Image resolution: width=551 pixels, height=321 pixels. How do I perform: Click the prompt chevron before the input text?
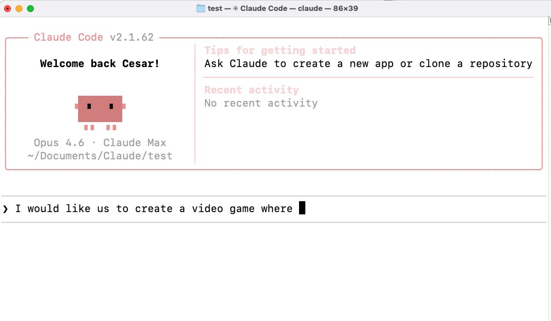(x=5, y=209)
